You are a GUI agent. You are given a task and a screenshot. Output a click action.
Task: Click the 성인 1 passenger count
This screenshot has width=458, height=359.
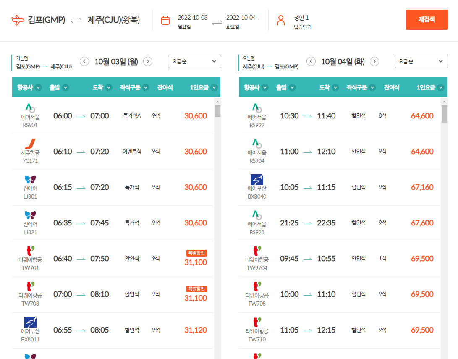pos(301,18)
